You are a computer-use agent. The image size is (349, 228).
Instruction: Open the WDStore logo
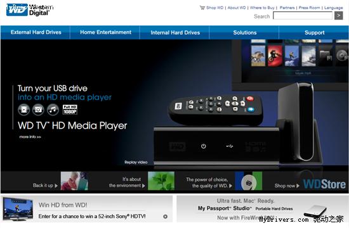point(324,184)
